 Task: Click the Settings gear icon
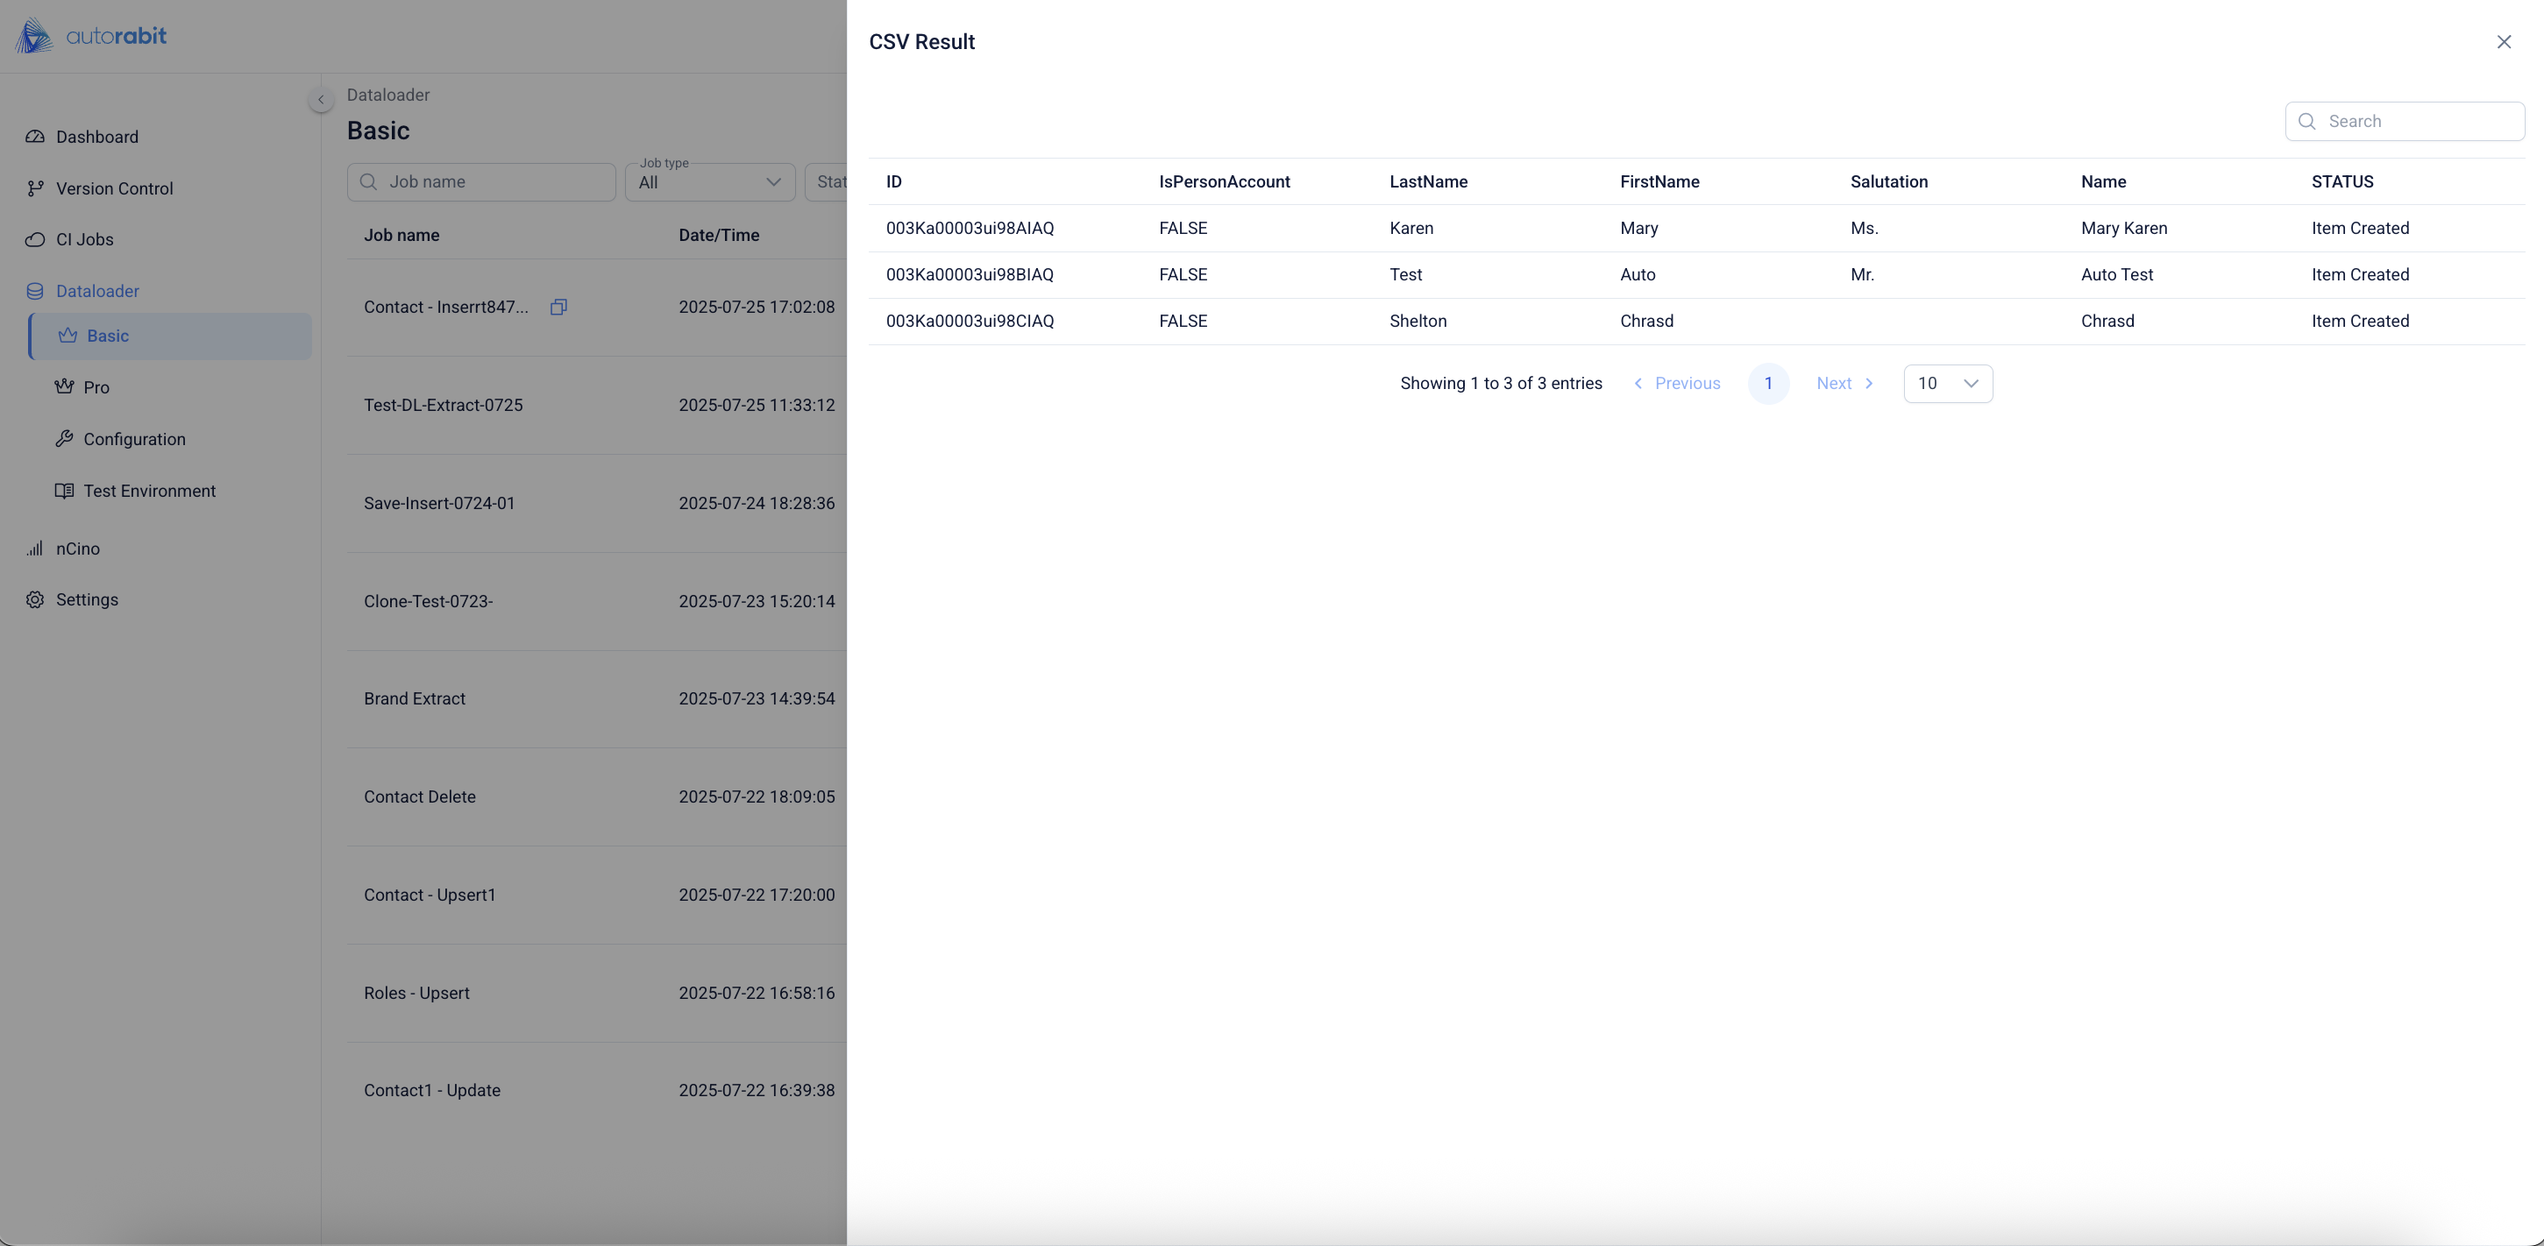click(x=36, y=600)
